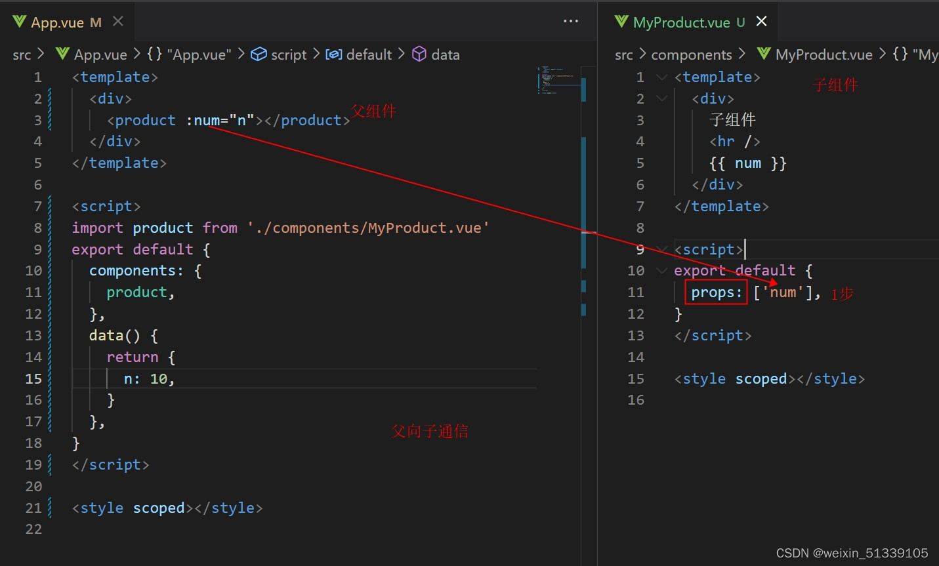This screenshot has height=566, width=939.
Task: Open the App.vue editor tab
Action: click(66, 22)
